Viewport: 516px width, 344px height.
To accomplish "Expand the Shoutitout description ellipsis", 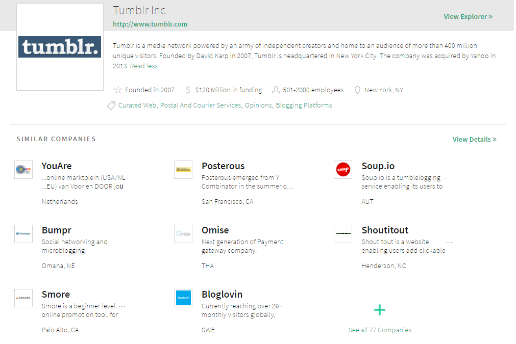I will [x=449, y=242].
